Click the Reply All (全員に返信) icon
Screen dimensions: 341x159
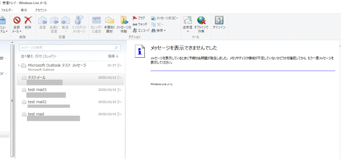pos(54,20)
